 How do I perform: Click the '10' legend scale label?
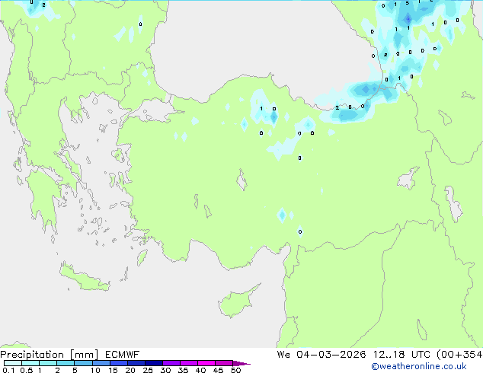tap(95, 370)
